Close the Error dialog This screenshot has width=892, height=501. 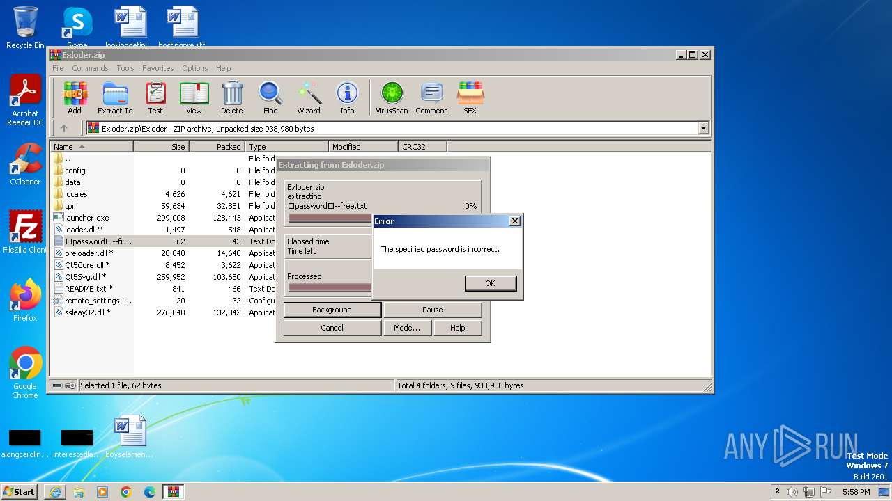tap(514, 221)
